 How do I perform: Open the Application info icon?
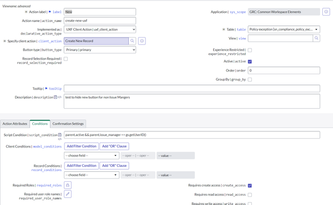[x=326, y=12]
